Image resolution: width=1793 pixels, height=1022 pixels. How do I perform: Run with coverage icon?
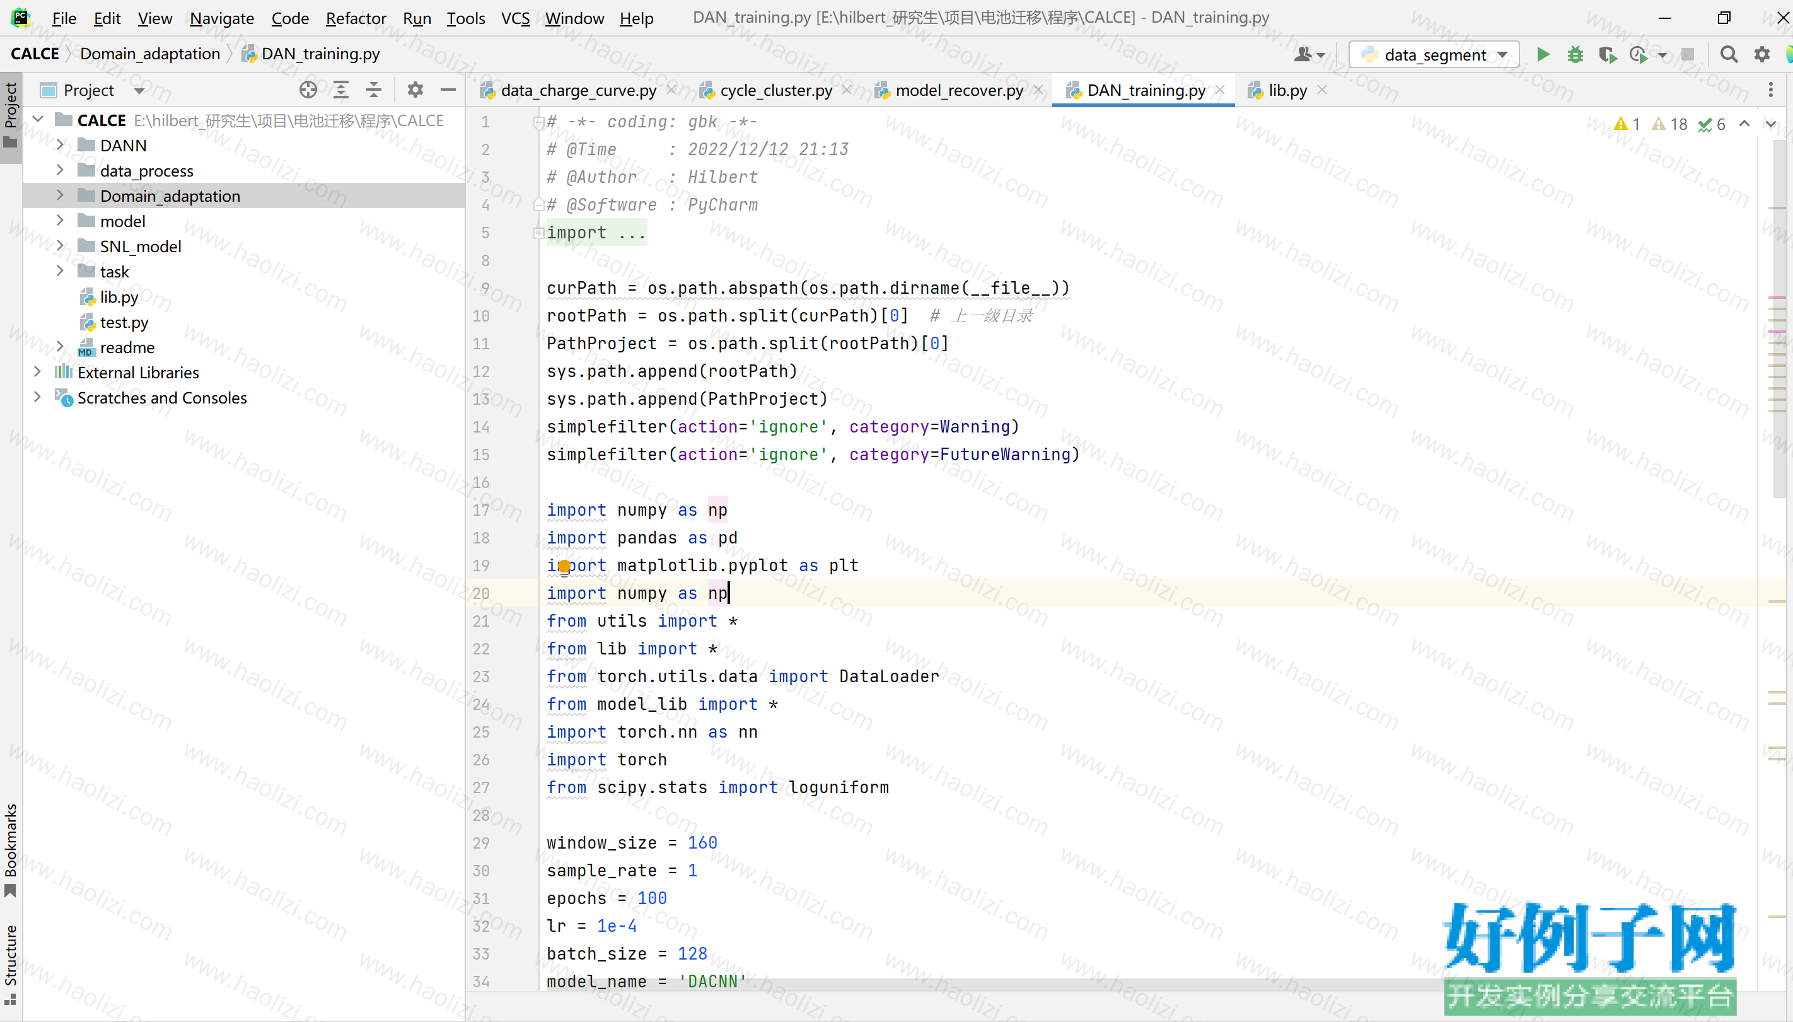click(1607, 54)
